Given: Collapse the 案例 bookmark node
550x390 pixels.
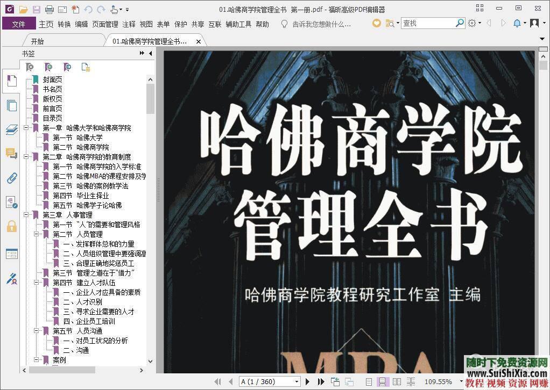Looking at the screenshot, I should [x=36, y=359].
